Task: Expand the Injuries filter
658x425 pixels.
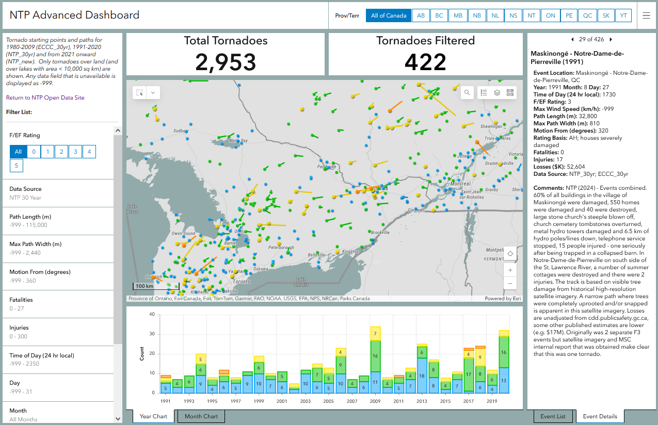Action: [x=58, y=332]
